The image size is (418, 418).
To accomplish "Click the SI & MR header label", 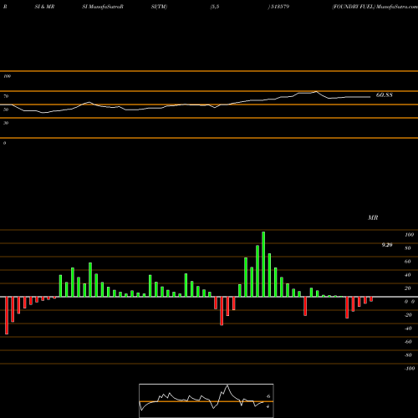I will coord(44,7).
